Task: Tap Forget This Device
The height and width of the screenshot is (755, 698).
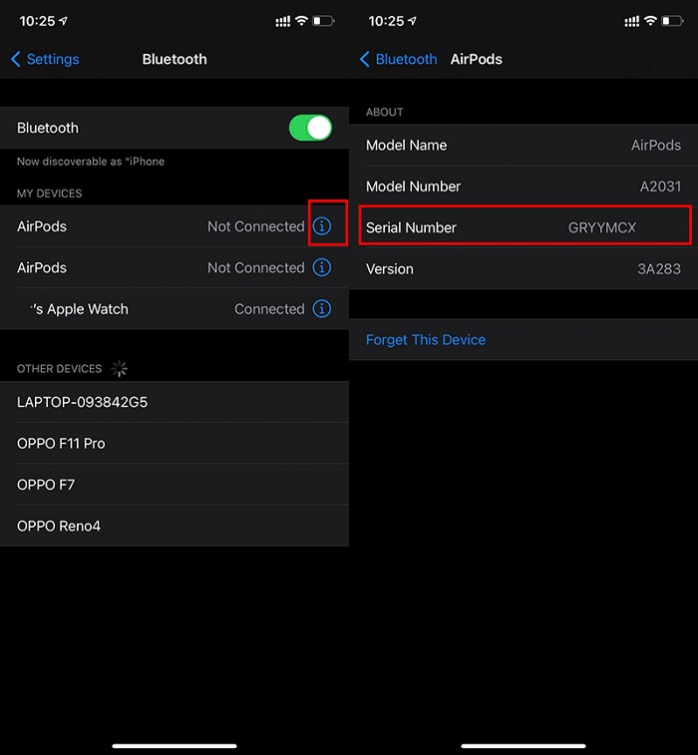Action: tap(426, 340)
